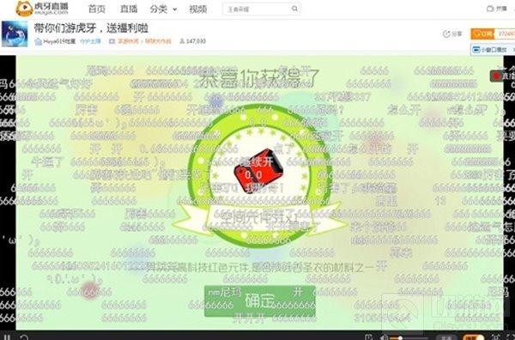515x340 pixels.
Task: Click the game category icon before 手游休闲
Action: (112, 41)
